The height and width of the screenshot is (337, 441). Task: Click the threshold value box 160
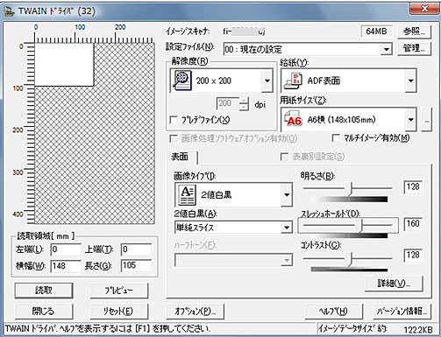(x=413, y=224)
